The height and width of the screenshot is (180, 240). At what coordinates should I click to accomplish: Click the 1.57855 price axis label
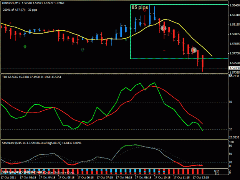235,44
